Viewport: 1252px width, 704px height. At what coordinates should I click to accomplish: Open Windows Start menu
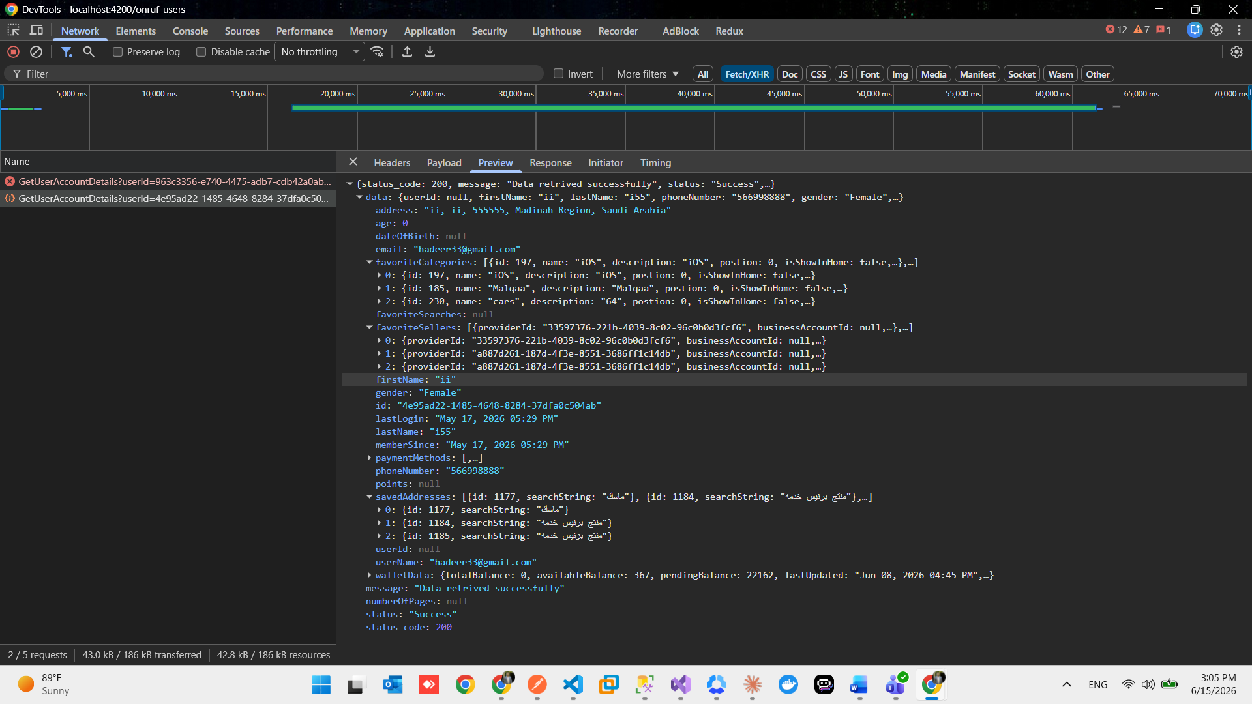(x=321, y=684)
